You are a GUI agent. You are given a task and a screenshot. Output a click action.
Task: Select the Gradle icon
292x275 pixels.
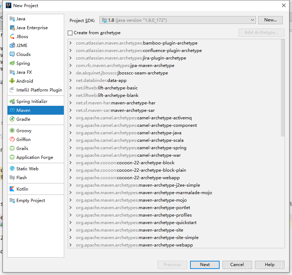pos(12,119)
